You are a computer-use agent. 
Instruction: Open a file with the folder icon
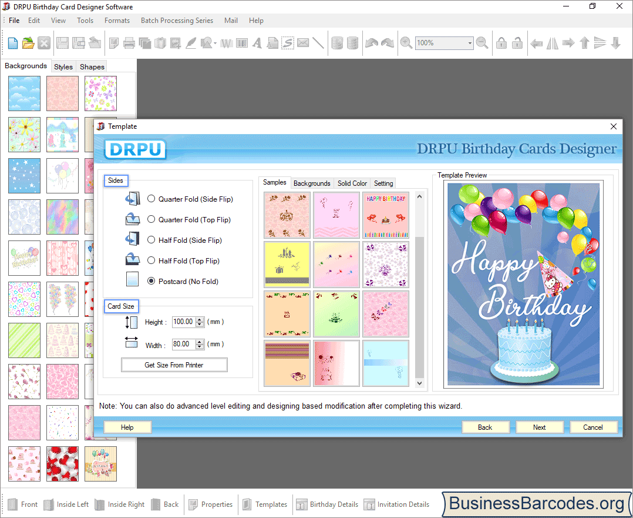[x=28, y=43]
